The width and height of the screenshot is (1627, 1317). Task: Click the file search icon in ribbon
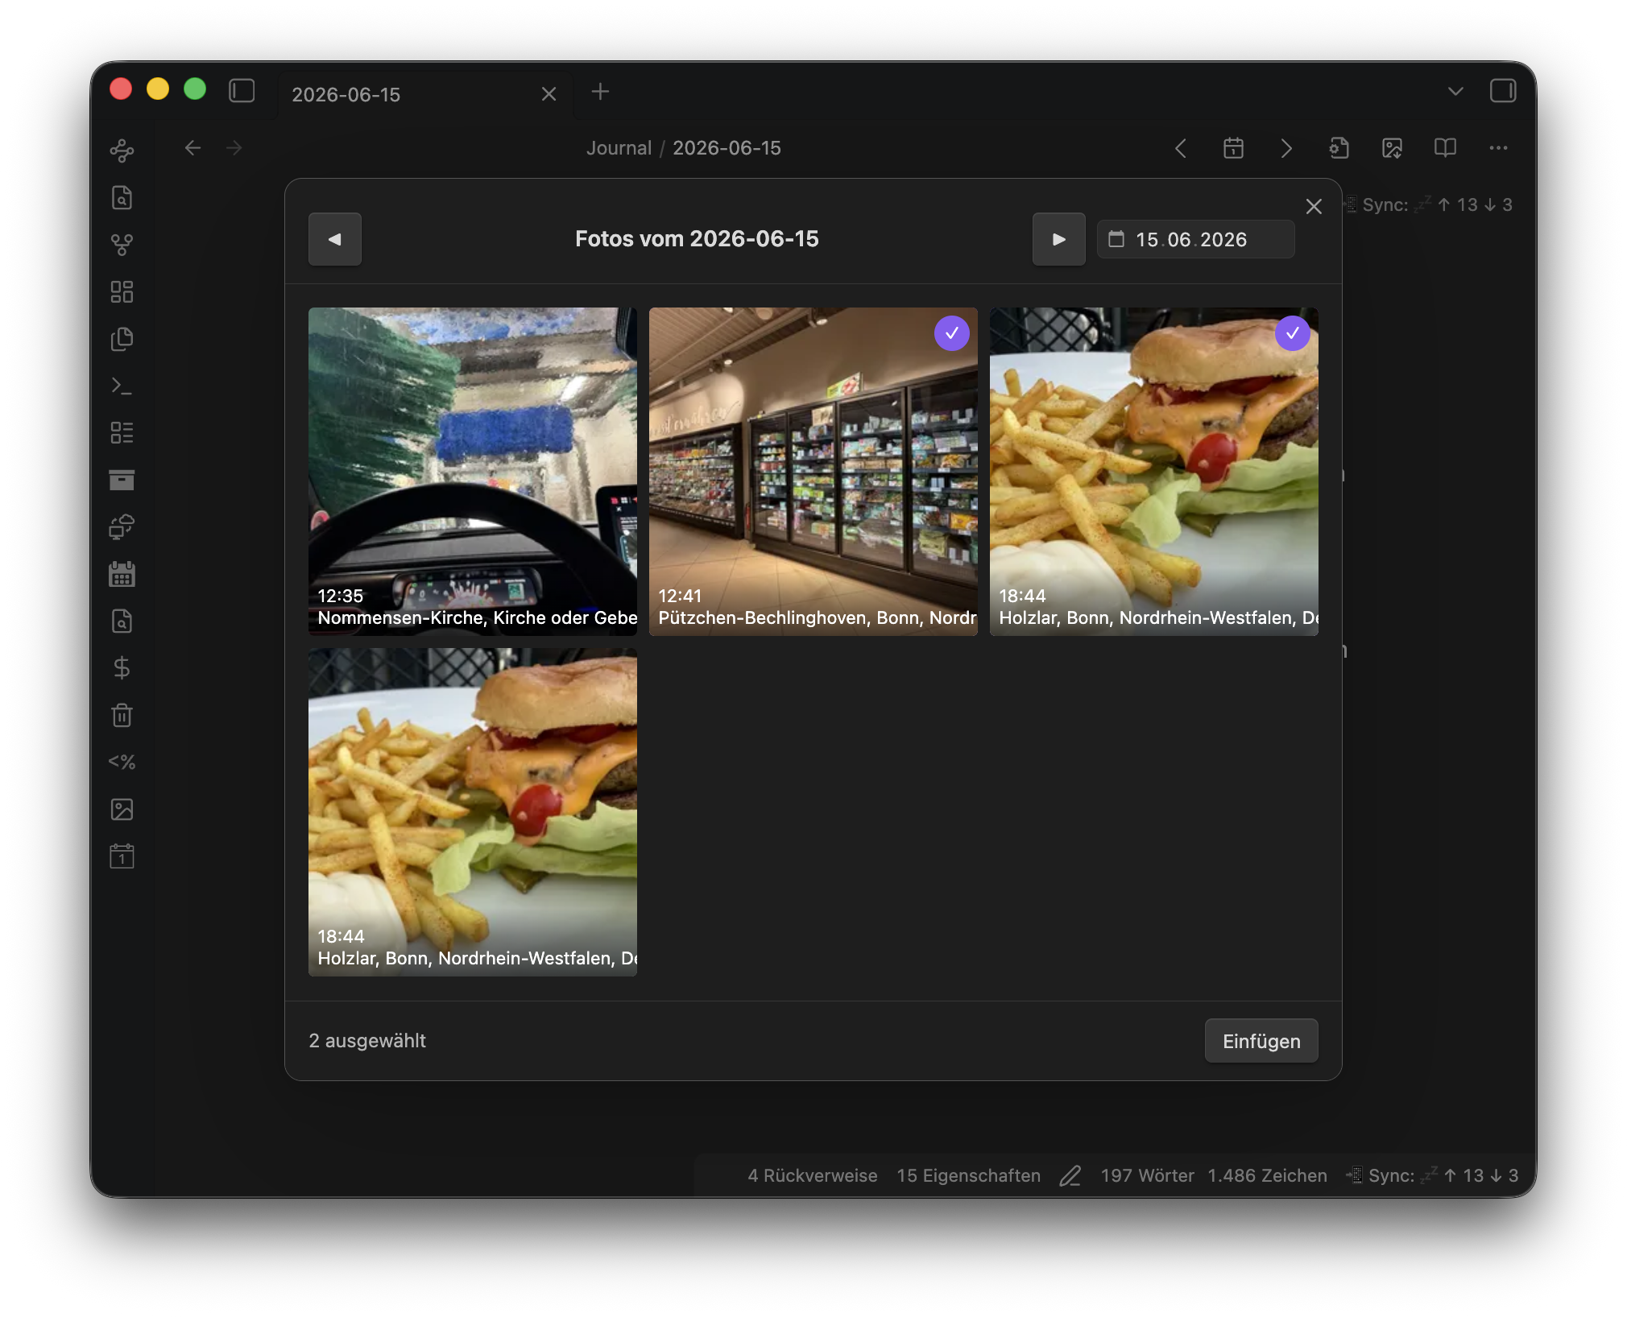pos(122,197)
